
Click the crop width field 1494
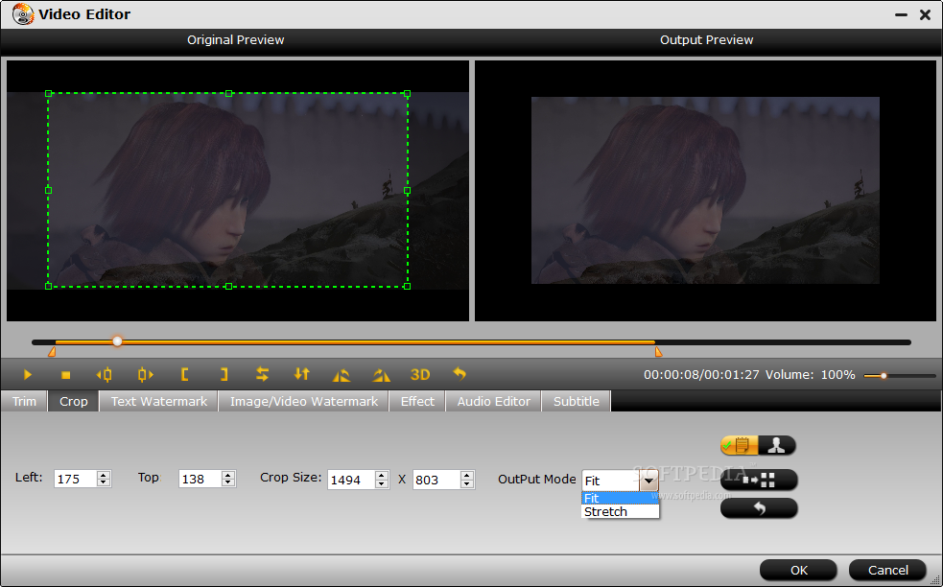coord(350,480)
